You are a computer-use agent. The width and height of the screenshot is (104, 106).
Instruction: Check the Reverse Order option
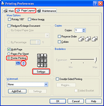tap(59, 36)
